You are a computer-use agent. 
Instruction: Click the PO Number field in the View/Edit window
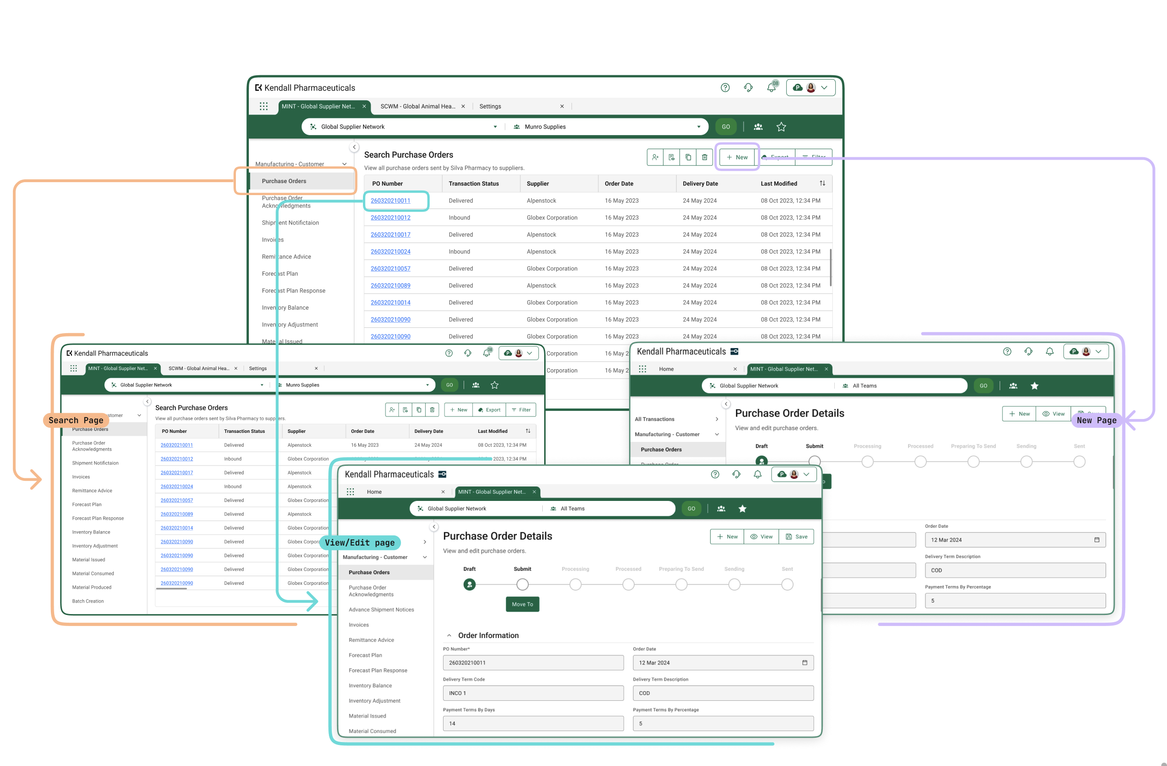533,662
